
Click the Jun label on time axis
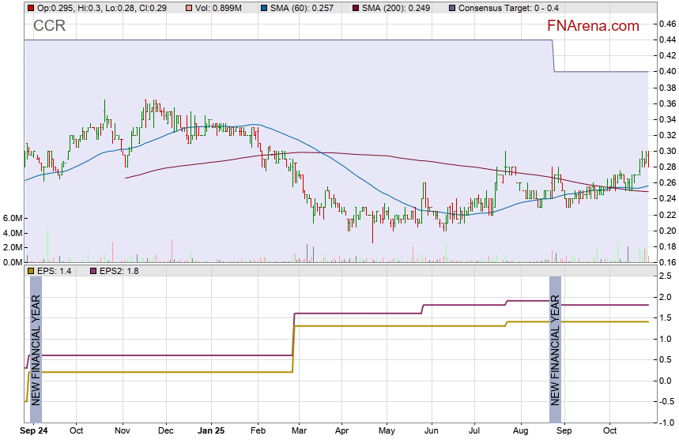pyautogui.click(x=431, y=431)
